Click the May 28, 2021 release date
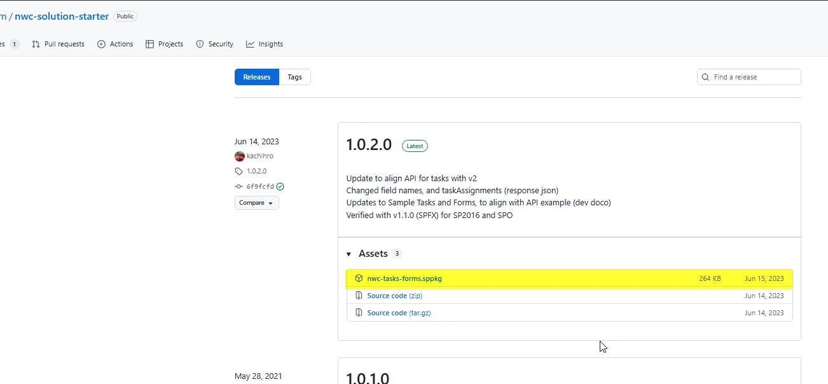Viewport: 828px width, 384px height. pyautogui.click(x=258, y=376)
